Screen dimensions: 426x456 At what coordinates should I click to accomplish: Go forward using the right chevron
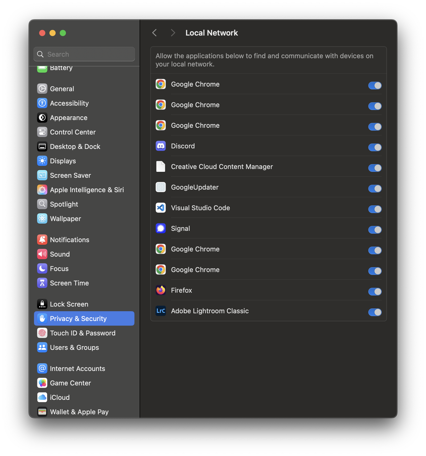point(173,33)
